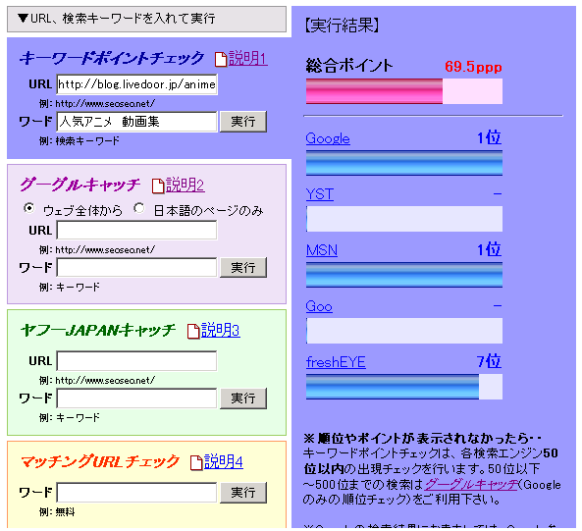Click the document icon beside 説明1
Image resolution: width=582 pixels, height=531 pixels.
click(221, 59)
